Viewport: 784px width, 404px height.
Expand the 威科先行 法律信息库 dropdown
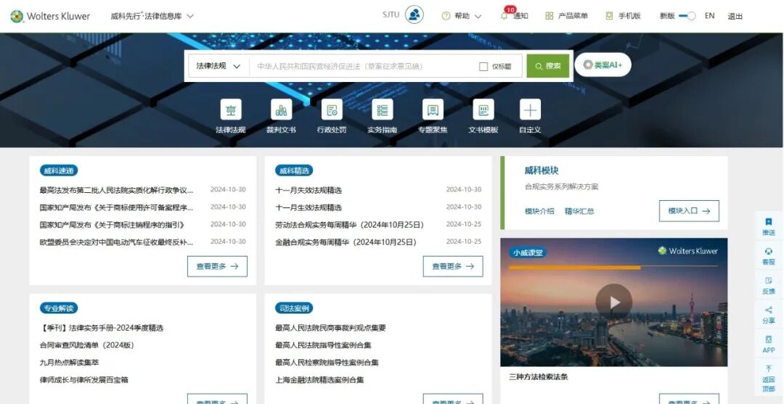click(x=152, y=16)
